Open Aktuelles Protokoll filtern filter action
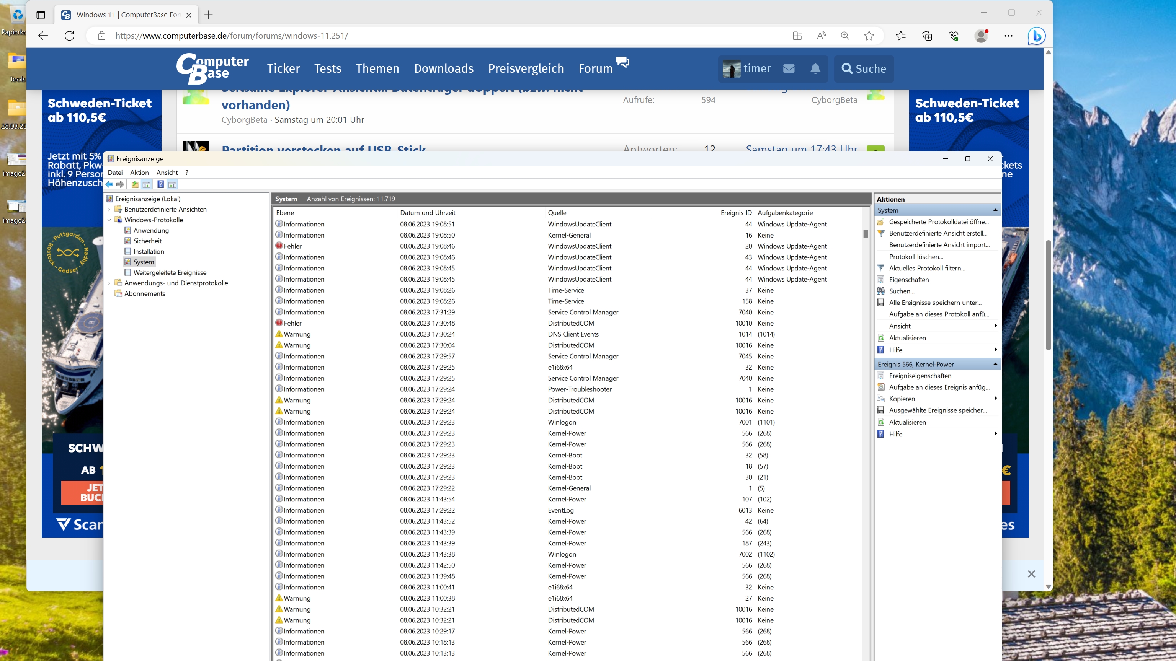1176x661 pixels. click(x=927, y=268)
